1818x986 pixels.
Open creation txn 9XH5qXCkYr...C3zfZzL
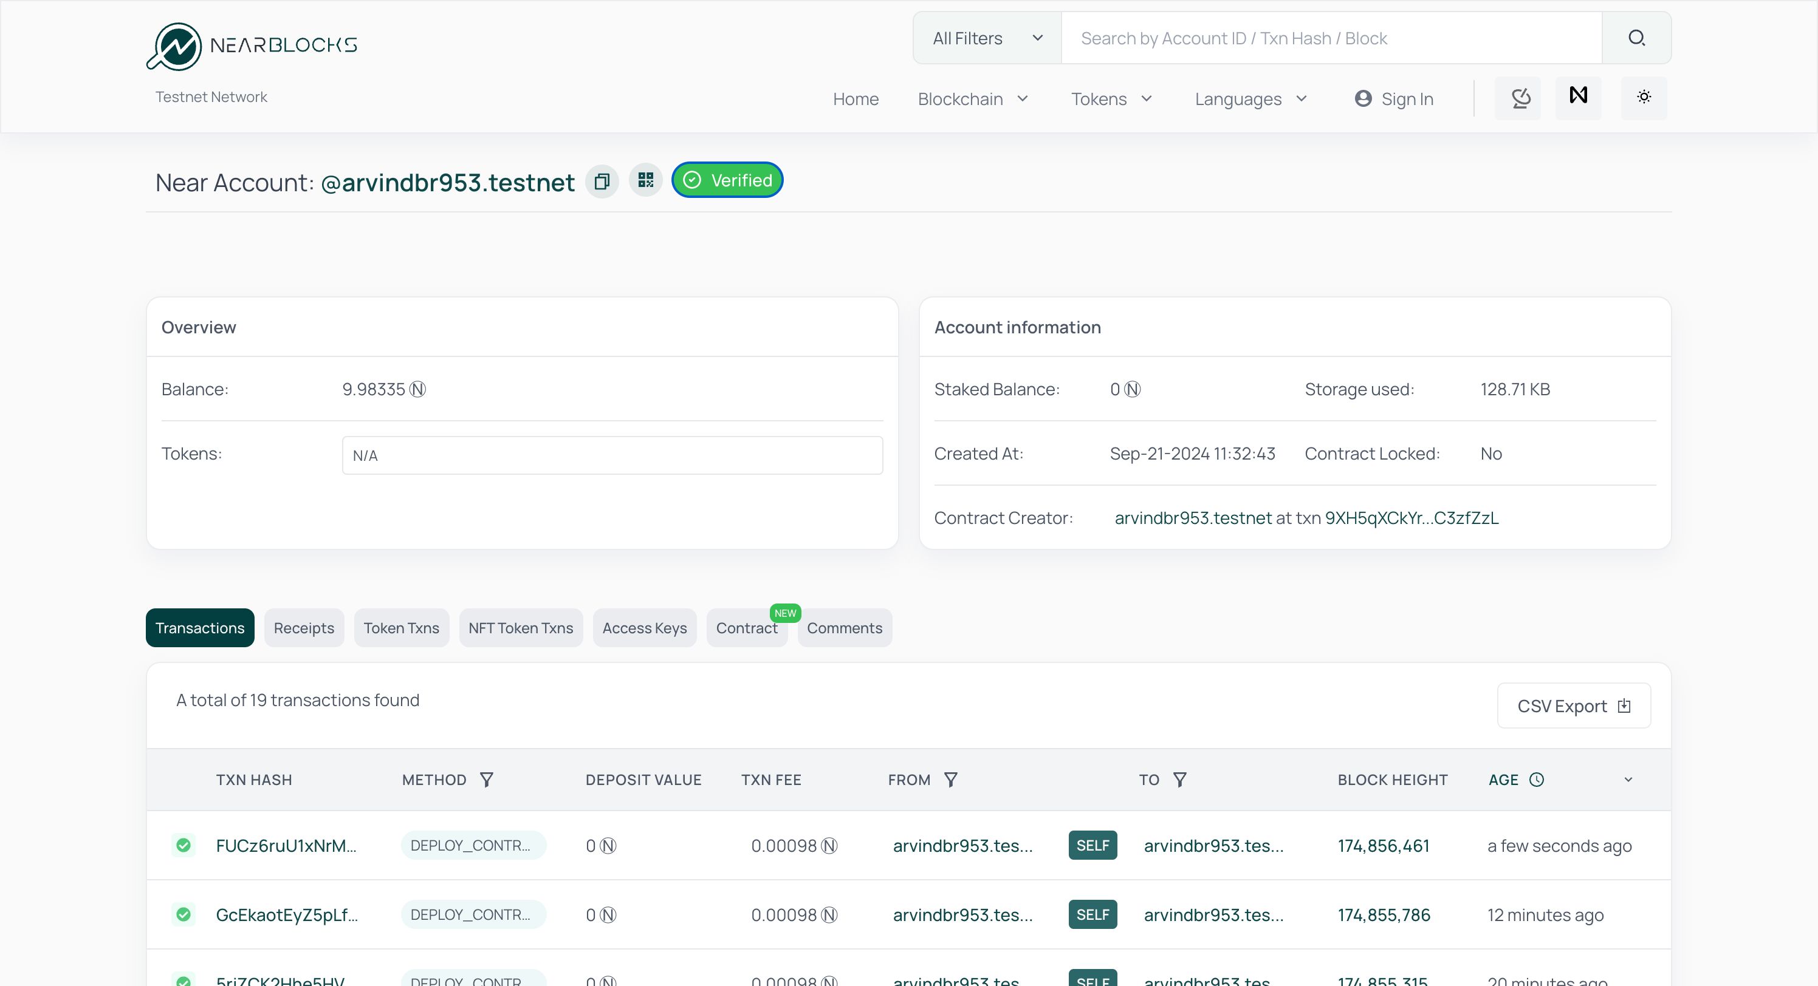click(1412, 518)
